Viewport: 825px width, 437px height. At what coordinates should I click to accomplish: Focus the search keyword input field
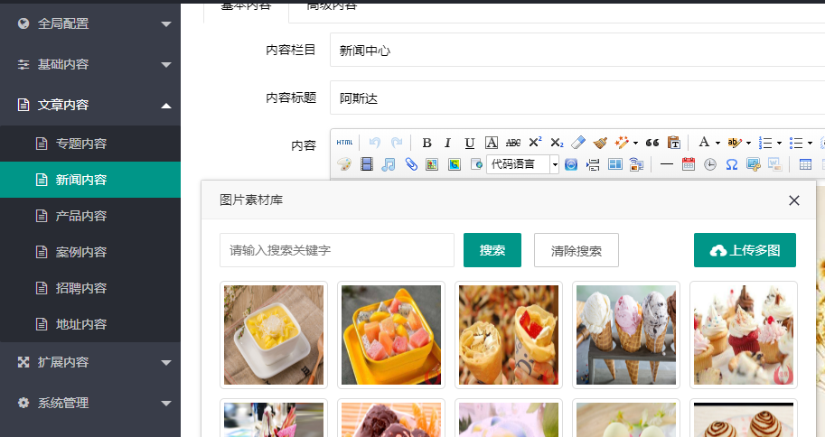point(337,250)
